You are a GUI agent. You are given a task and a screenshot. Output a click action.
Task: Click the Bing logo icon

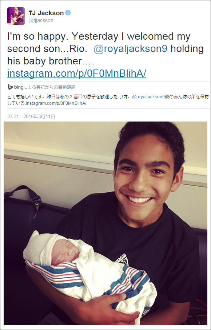pyautogui.click(x=10, y=87)
